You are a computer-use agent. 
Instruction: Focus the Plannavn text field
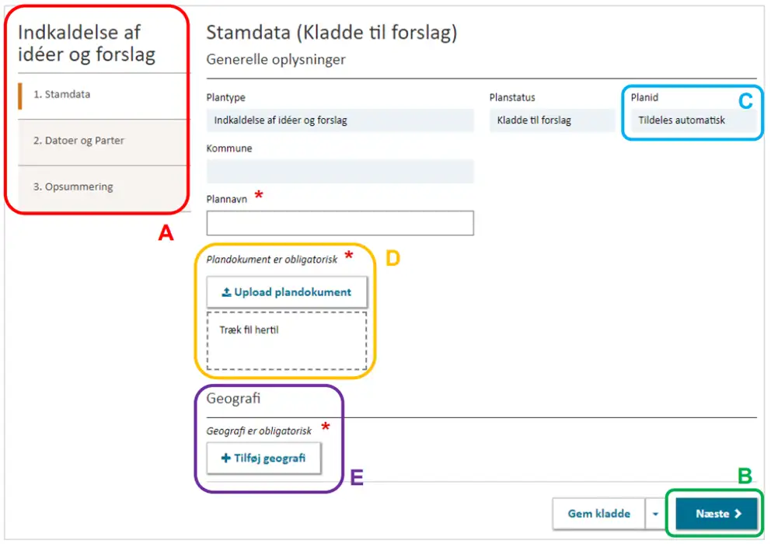(340, 223)
